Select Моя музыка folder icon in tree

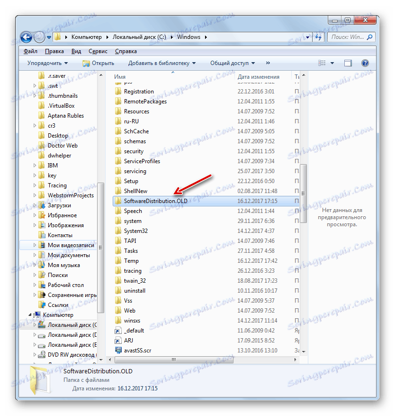(x=41, y=265)
